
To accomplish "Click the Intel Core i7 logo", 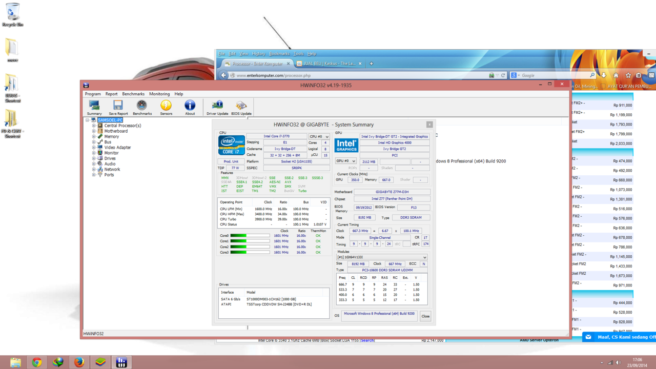I will [x=232, y=145].
